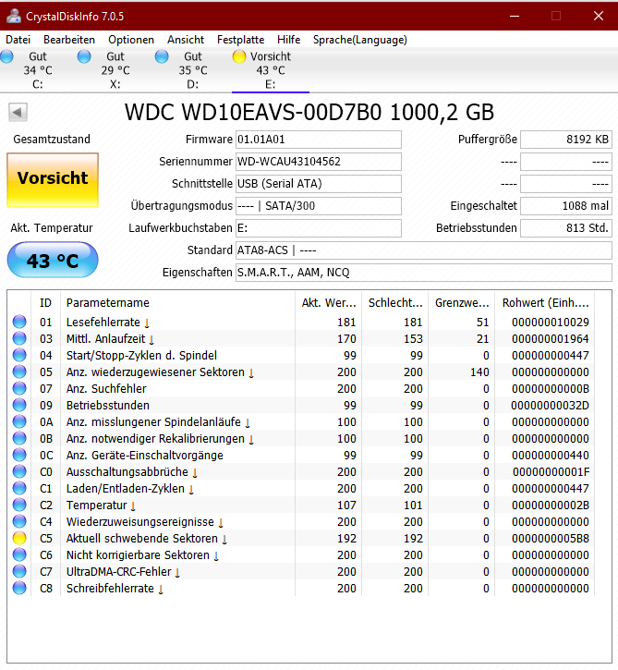The width and height of the screenshot is (618, 670).
Task: Click status icon of notwendiger Rekalibrierungen row
Action: tap(19, 438)
